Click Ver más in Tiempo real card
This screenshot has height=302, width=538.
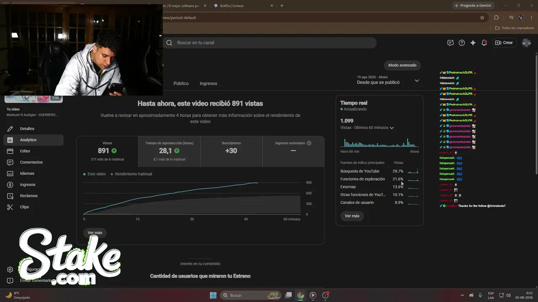tap(352, 216)
